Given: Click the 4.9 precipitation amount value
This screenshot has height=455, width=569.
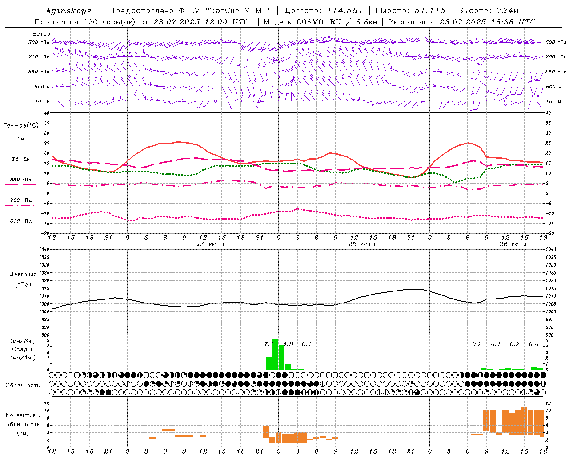Looking at the screenshot, I should (x=288, y=344).
